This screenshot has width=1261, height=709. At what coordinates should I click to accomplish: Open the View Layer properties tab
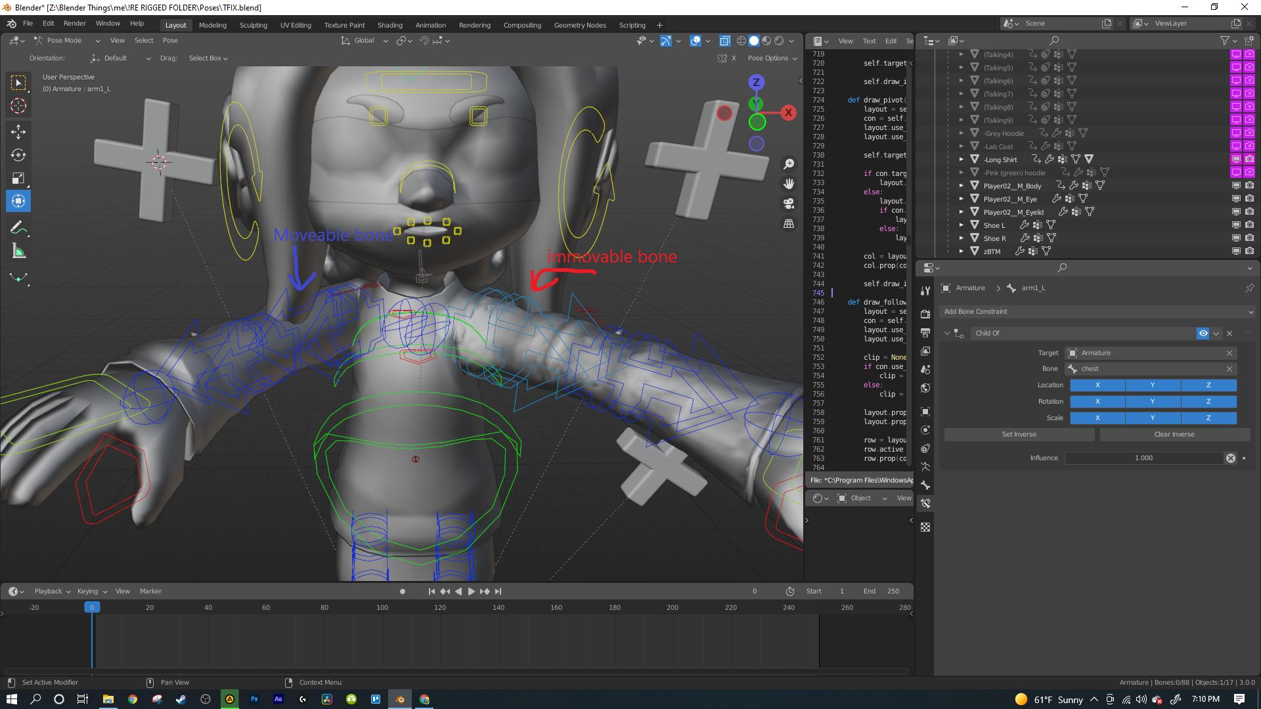[x=925, y=351]
